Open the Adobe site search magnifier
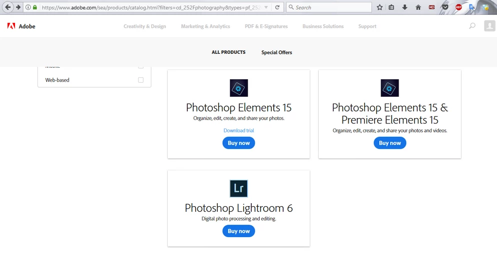Image resolution: width=497 pixels, height=257 pixels. 473,26
